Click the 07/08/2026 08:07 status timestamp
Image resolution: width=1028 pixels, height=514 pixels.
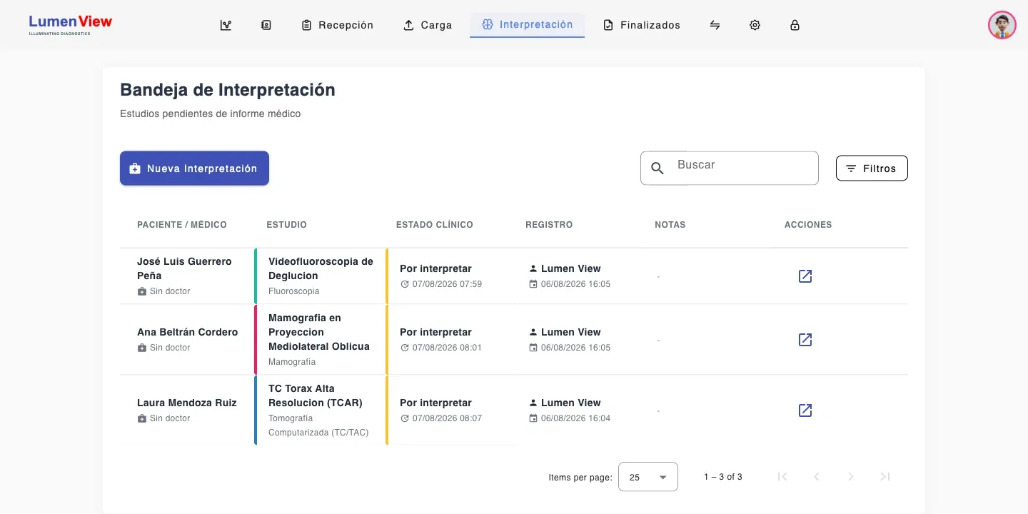[447, 418]
